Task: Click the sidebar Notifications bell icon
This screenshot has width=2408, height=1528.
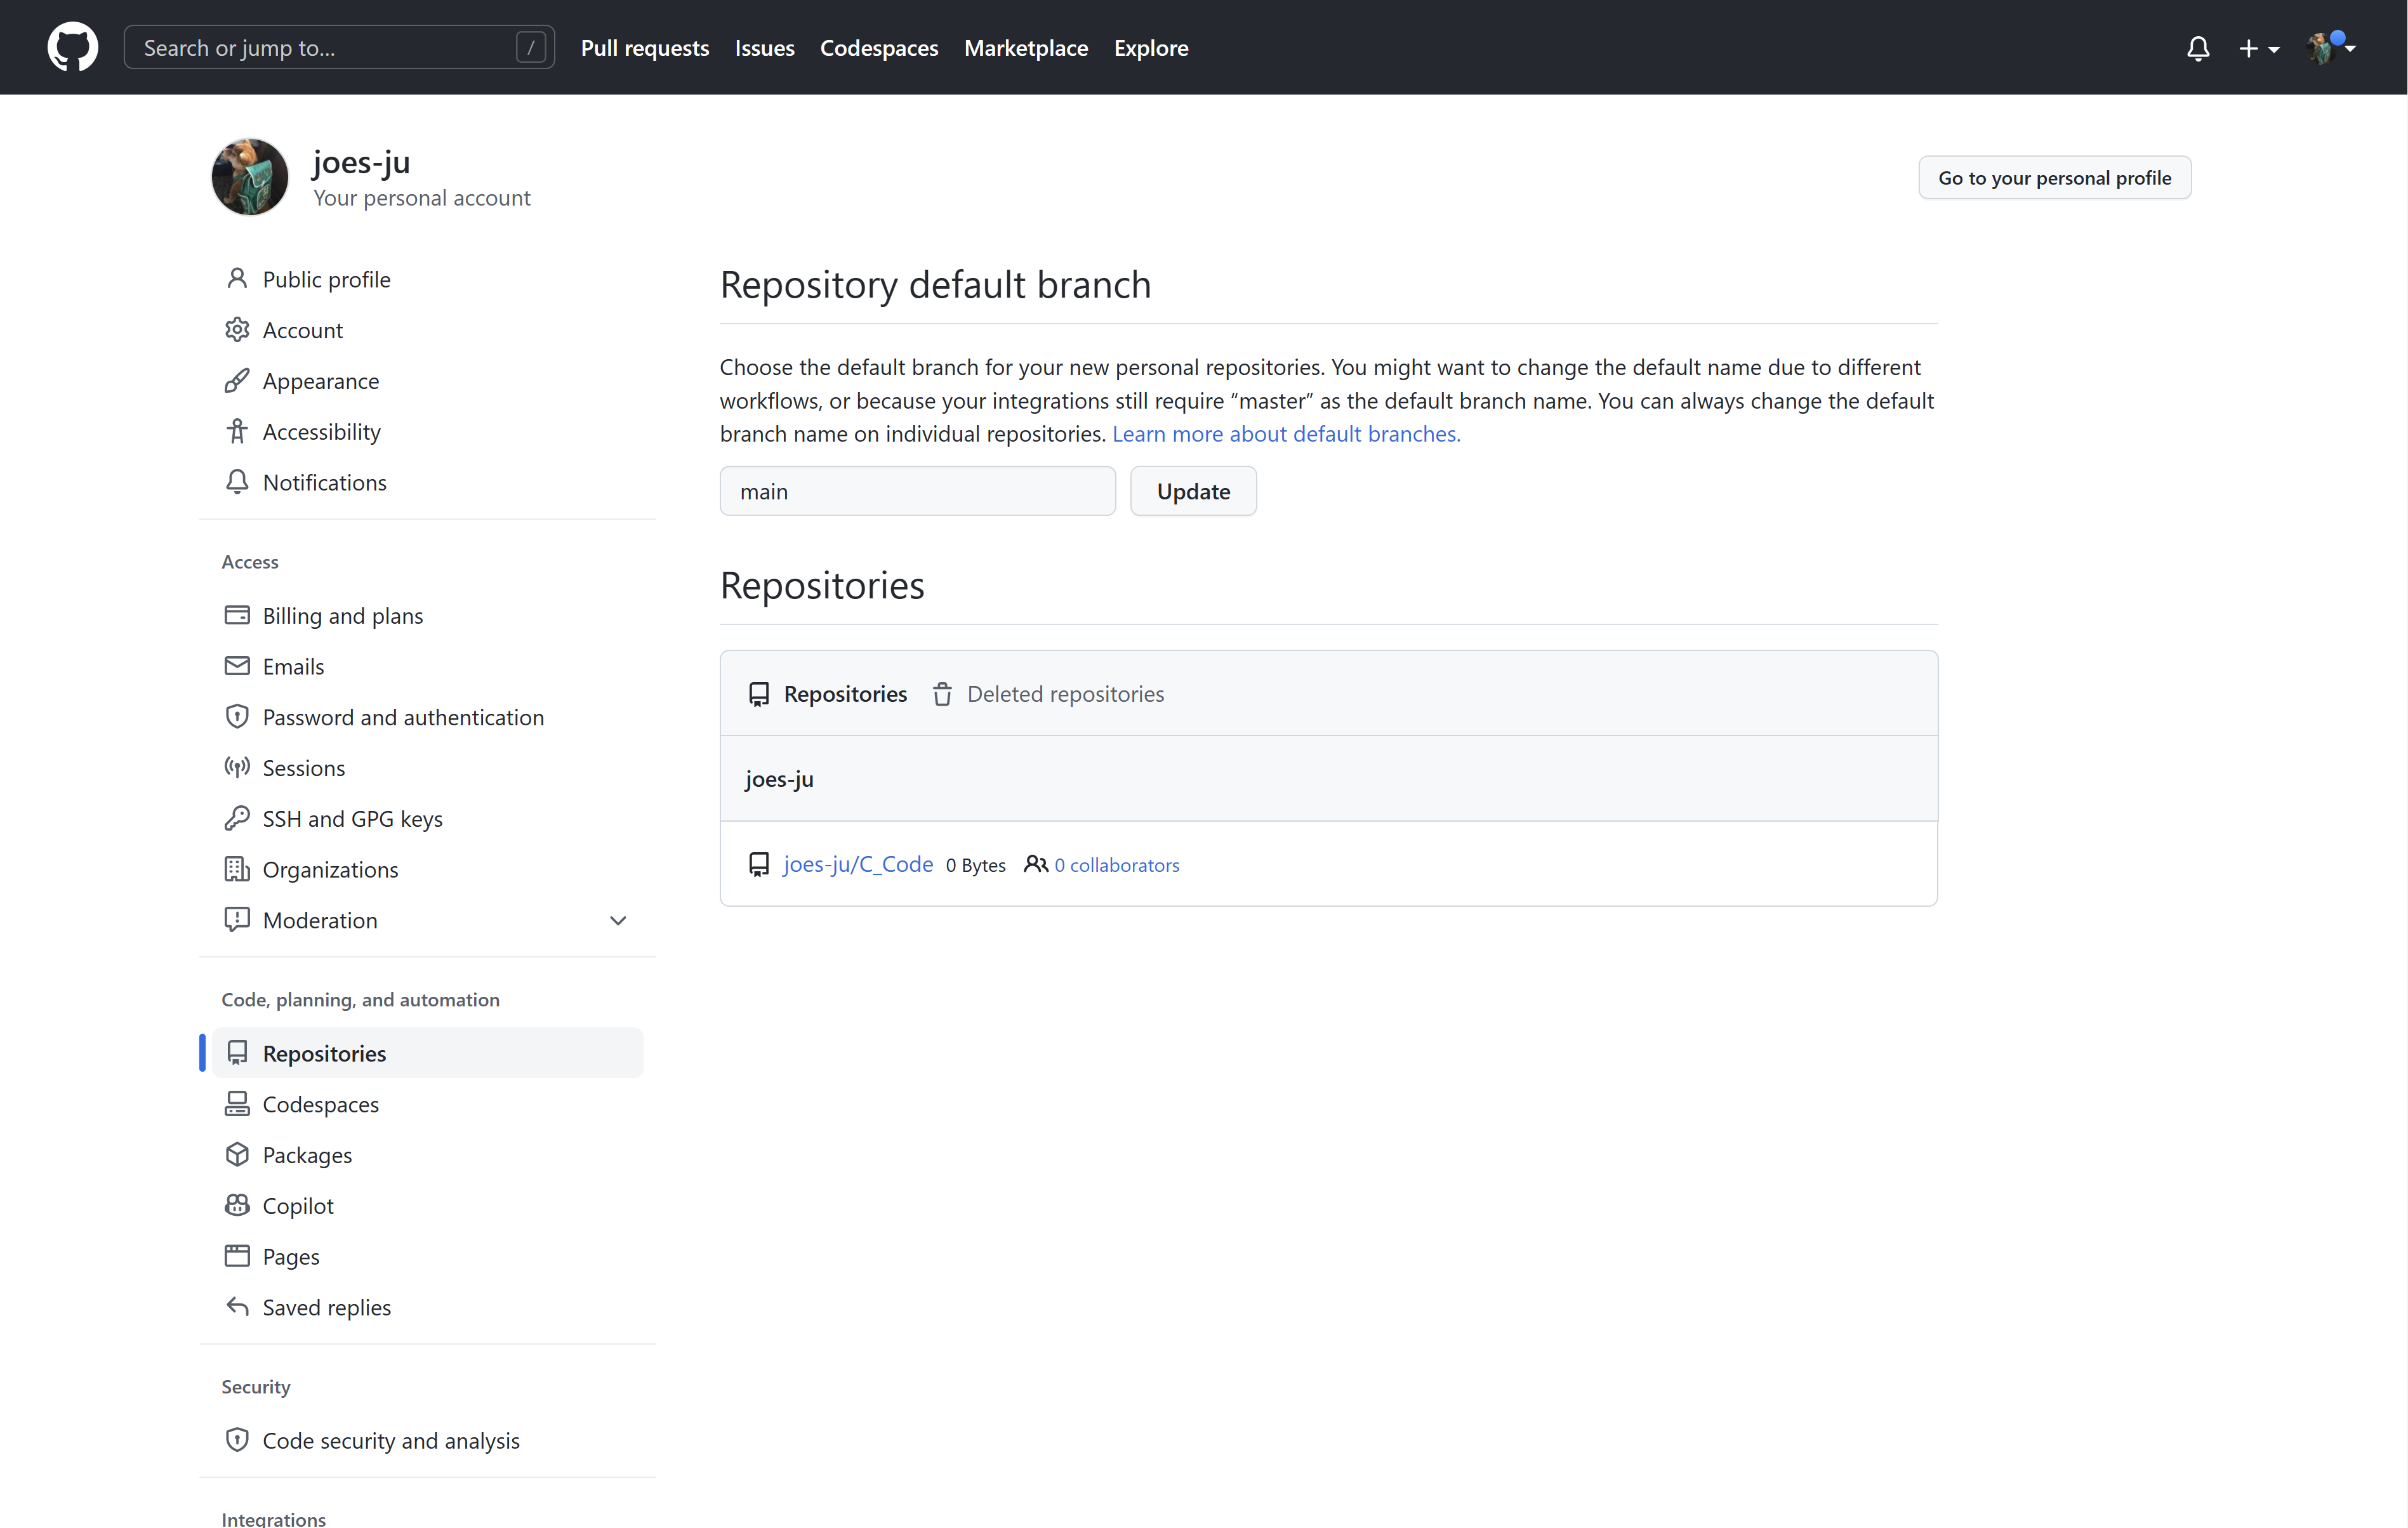Action: pyautogui.click(x=237, y=482)
